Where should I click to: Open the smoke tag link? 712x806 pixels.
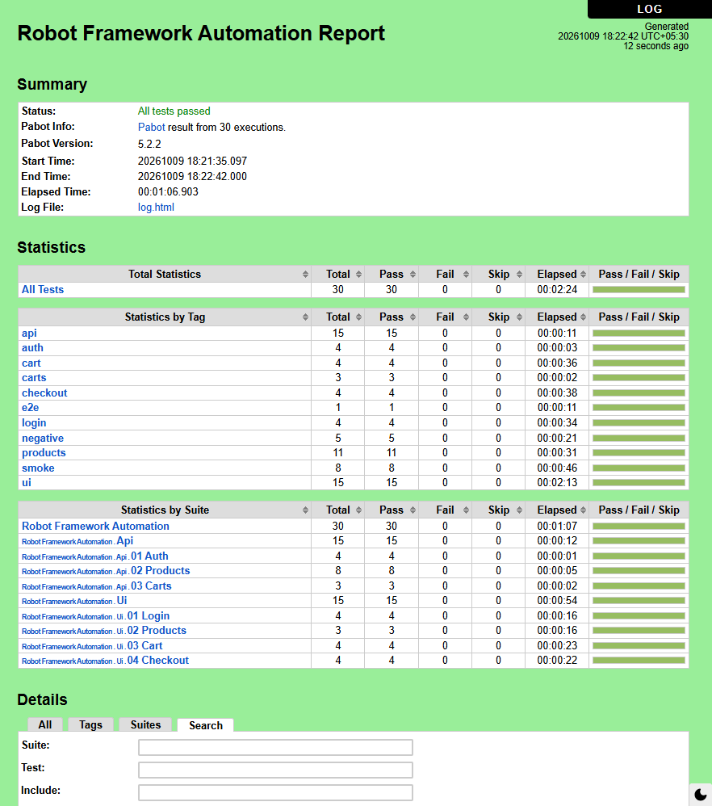38,468
